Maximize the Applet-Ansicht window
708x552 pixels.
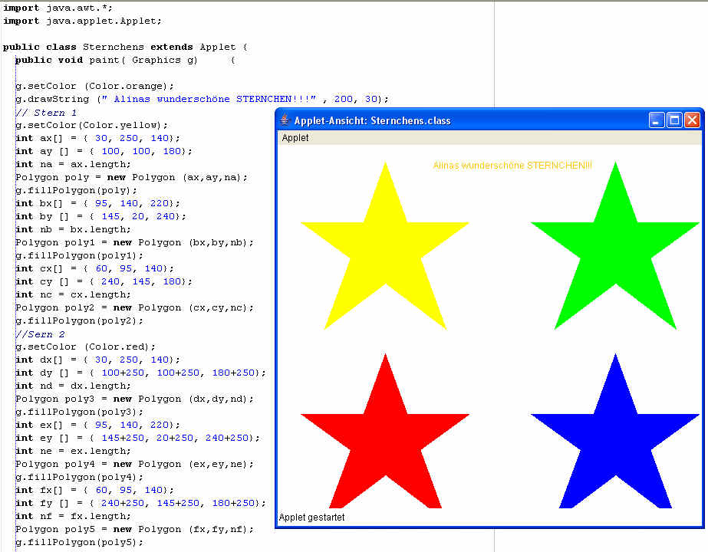pos(674,120)
